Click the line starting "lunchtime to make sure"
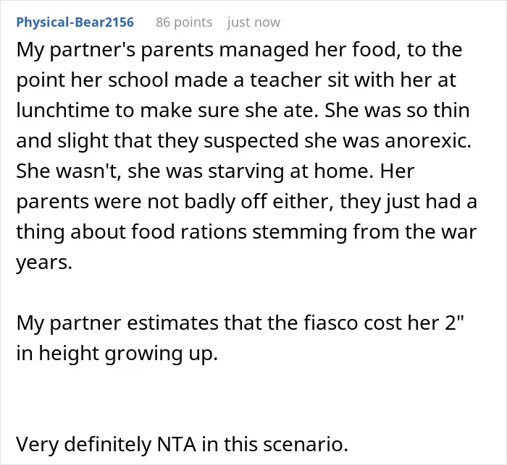This screenshot has height=465, width=507. (243, 111)
